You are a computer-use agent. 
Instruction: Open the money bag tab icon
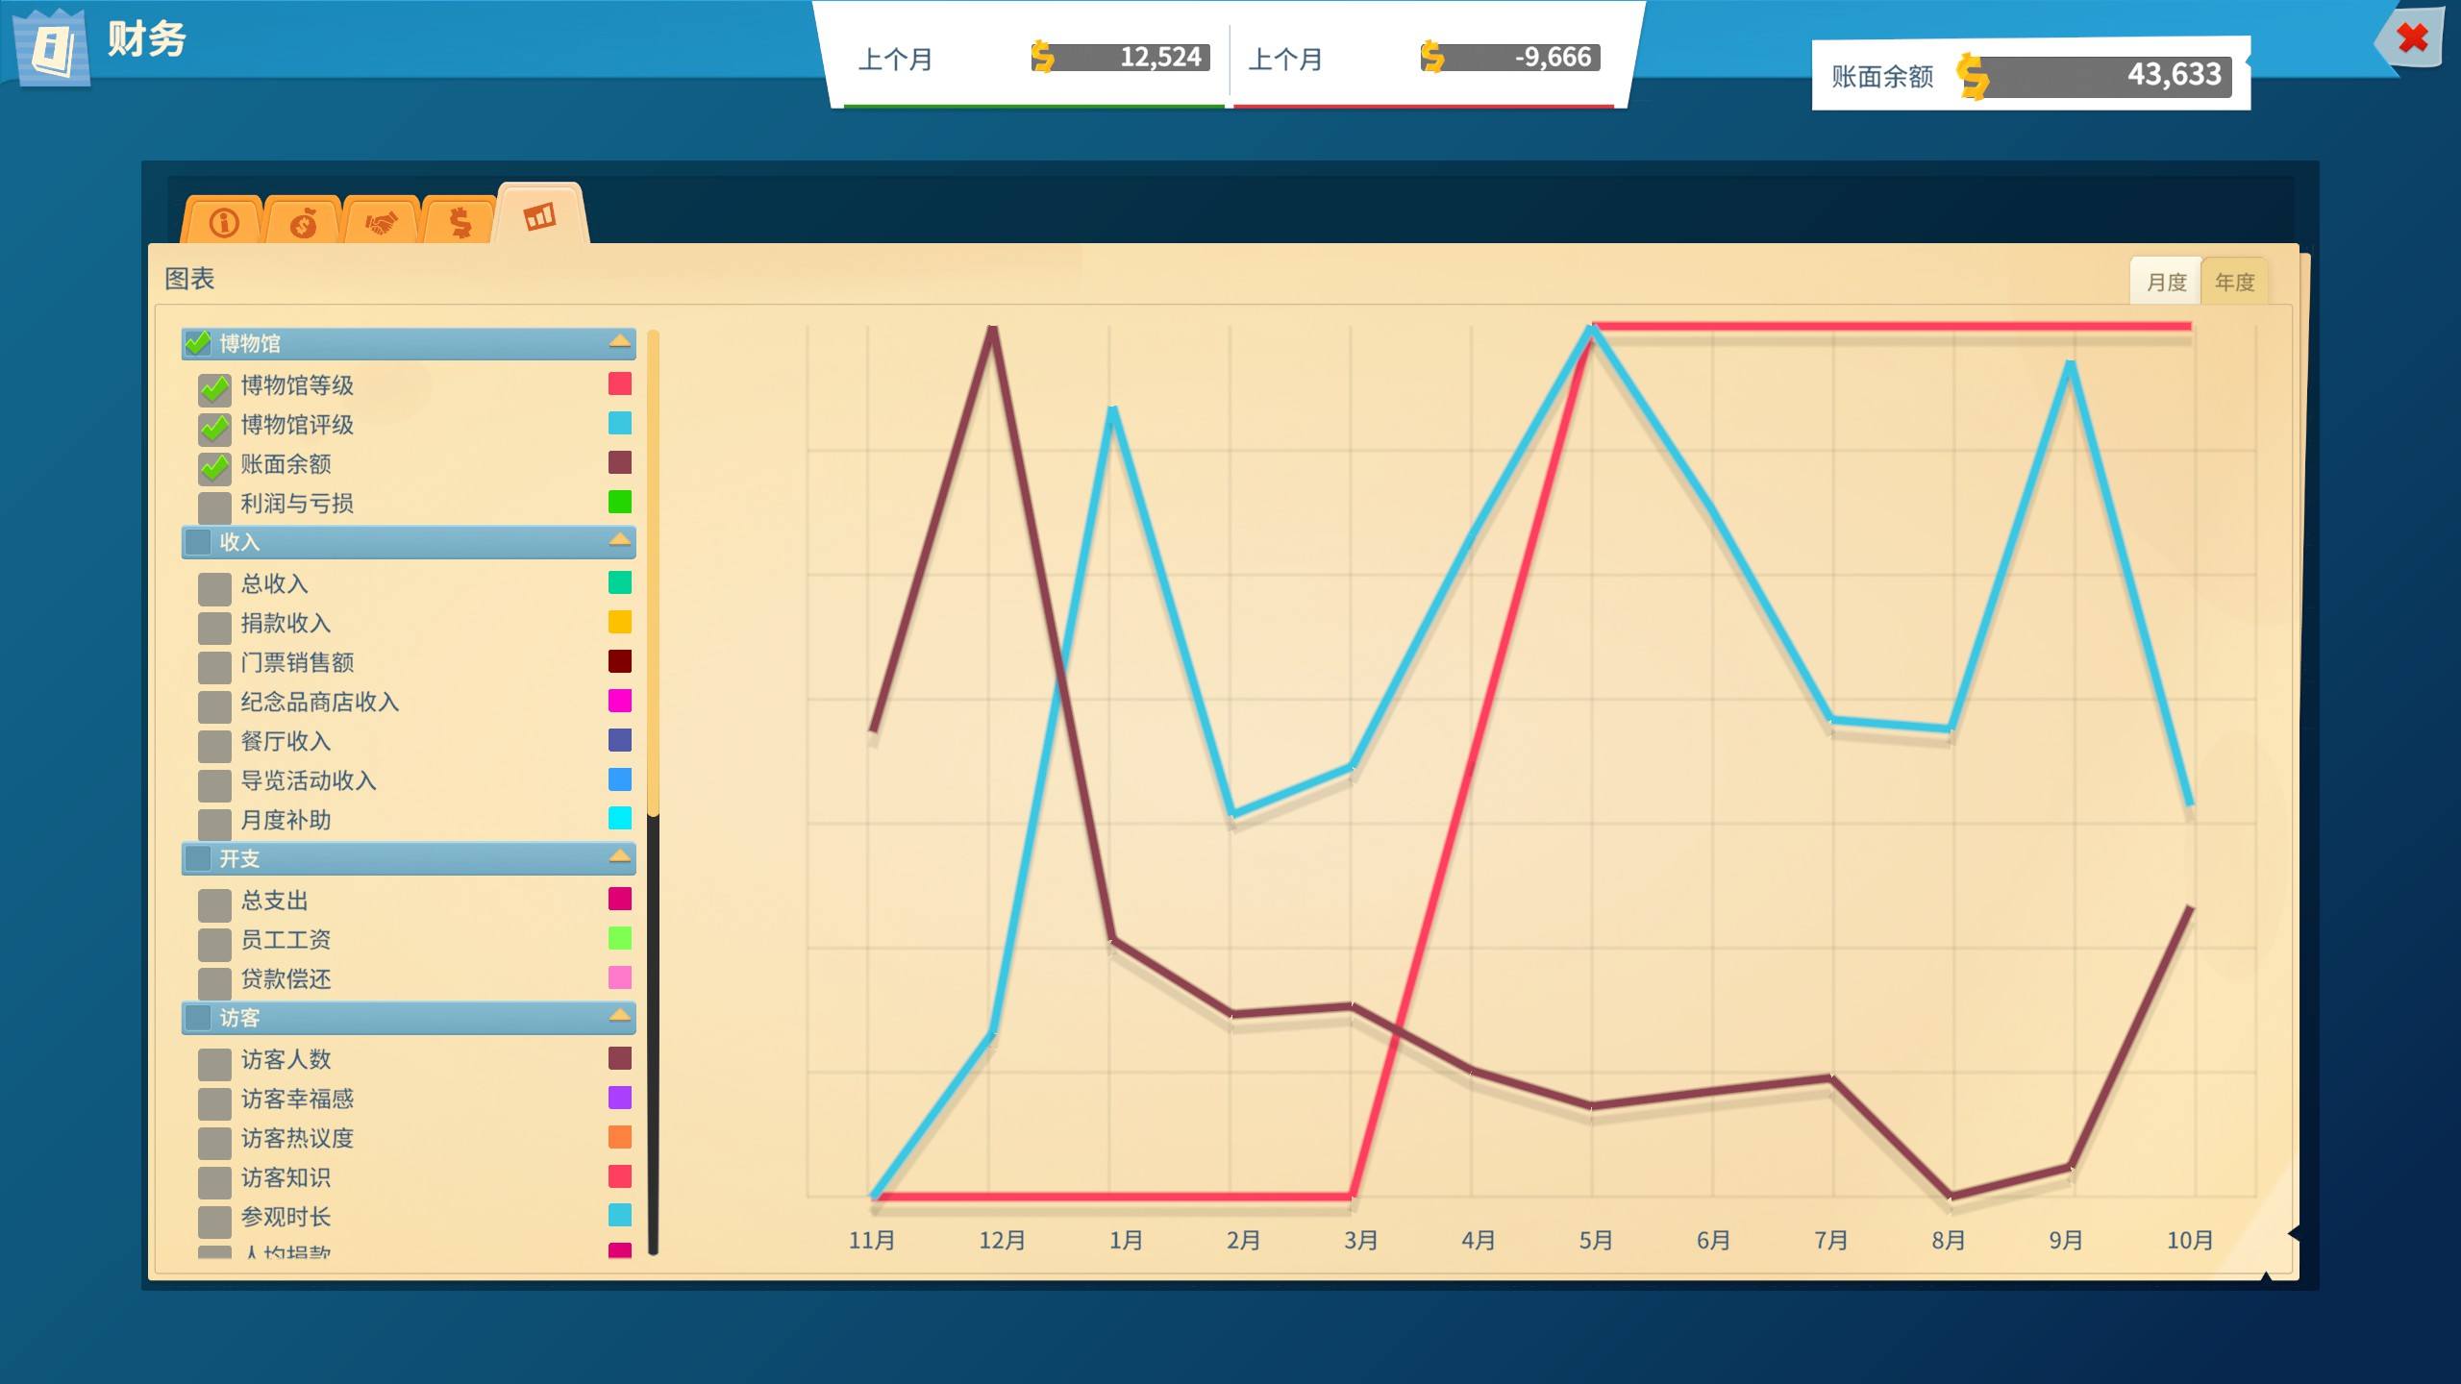(303, 224)
